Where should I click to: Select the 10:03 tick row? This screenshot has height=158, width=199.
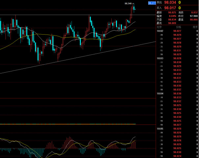pyautogui.click(x=177, y=58)
